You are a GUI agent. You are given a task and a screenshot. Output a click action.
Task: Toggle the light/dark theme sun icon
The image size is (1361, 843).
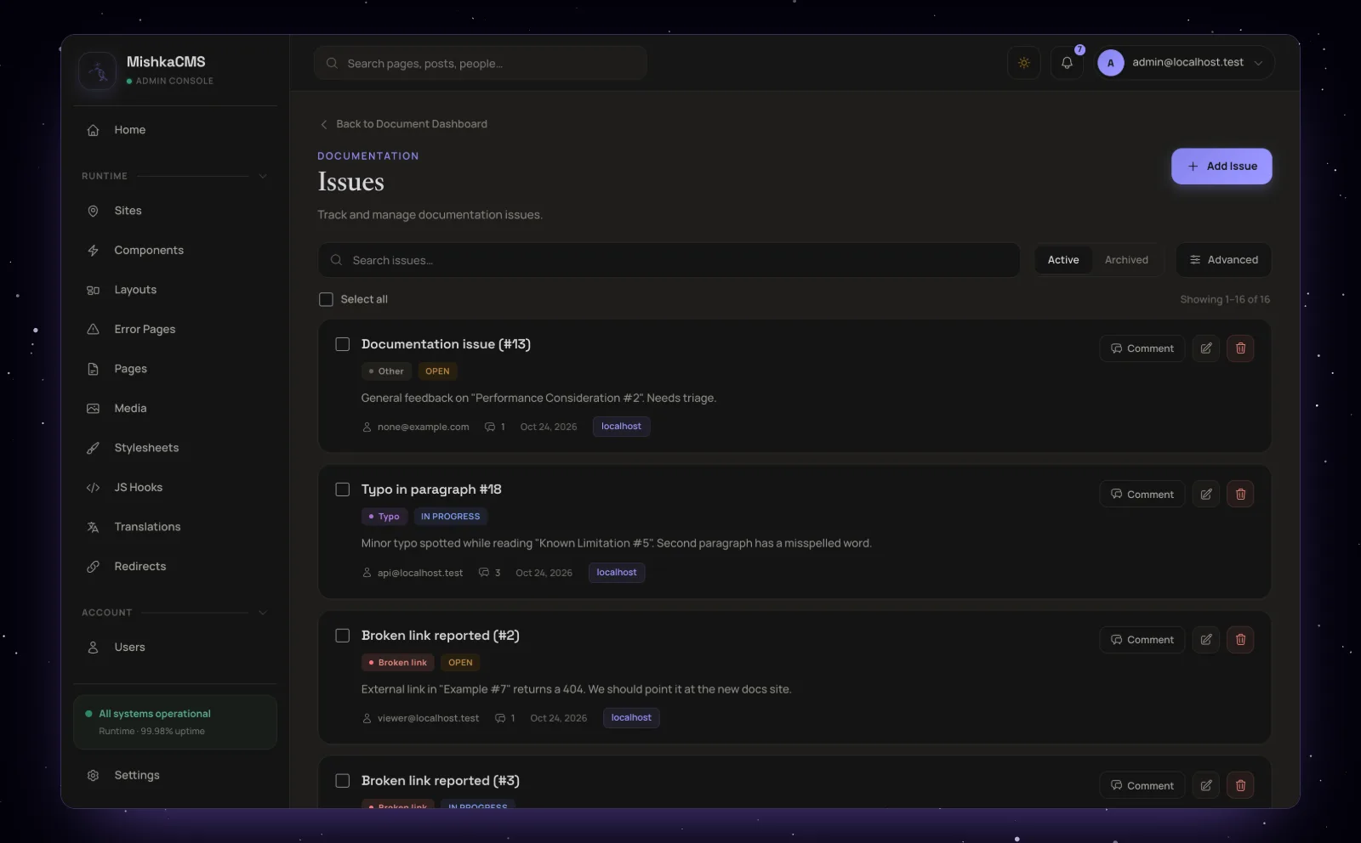1024,63
